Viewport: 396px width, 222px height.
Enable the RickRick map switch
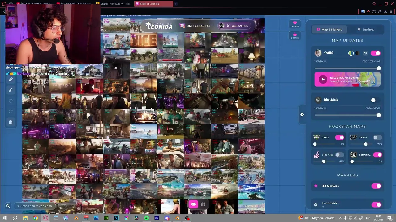[376, 100]
